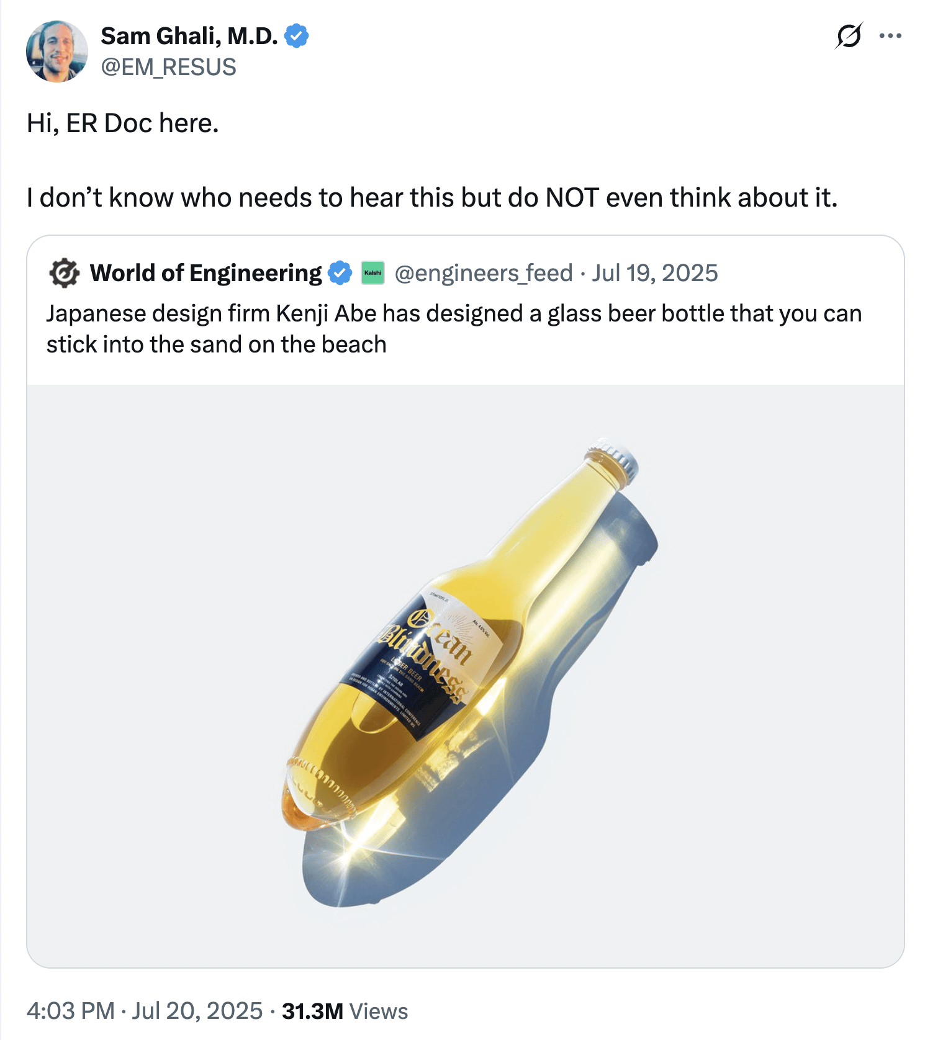Click the Jul 19, 2025 quoted date
This screenshot has width=925, height=1040.
click(x=655, y=273)
